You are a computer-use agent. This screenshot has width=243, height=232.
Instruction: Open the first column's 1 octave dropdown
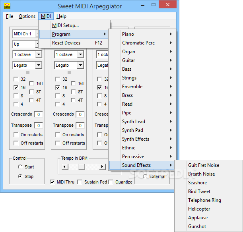(x=39, y=54)
